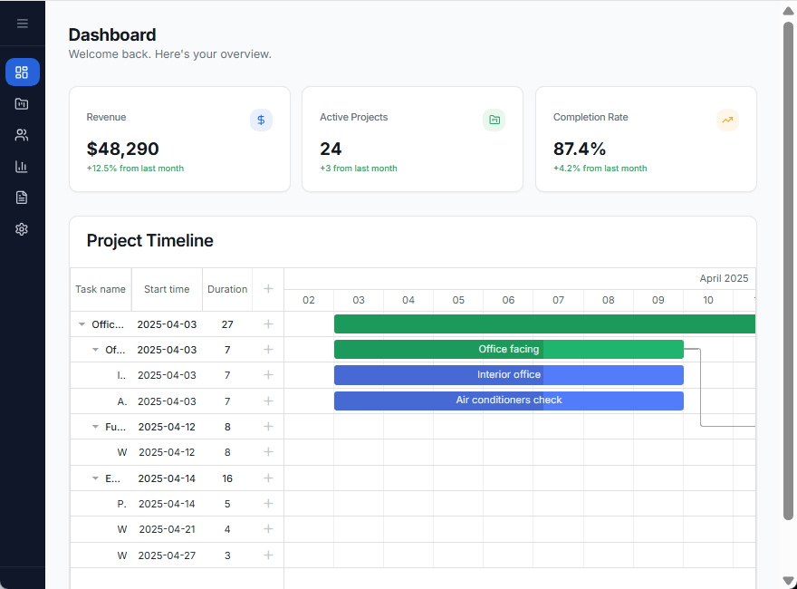Click the Interior office progress bar
This screenshot has width=797, height=589.
coord(508,375)
